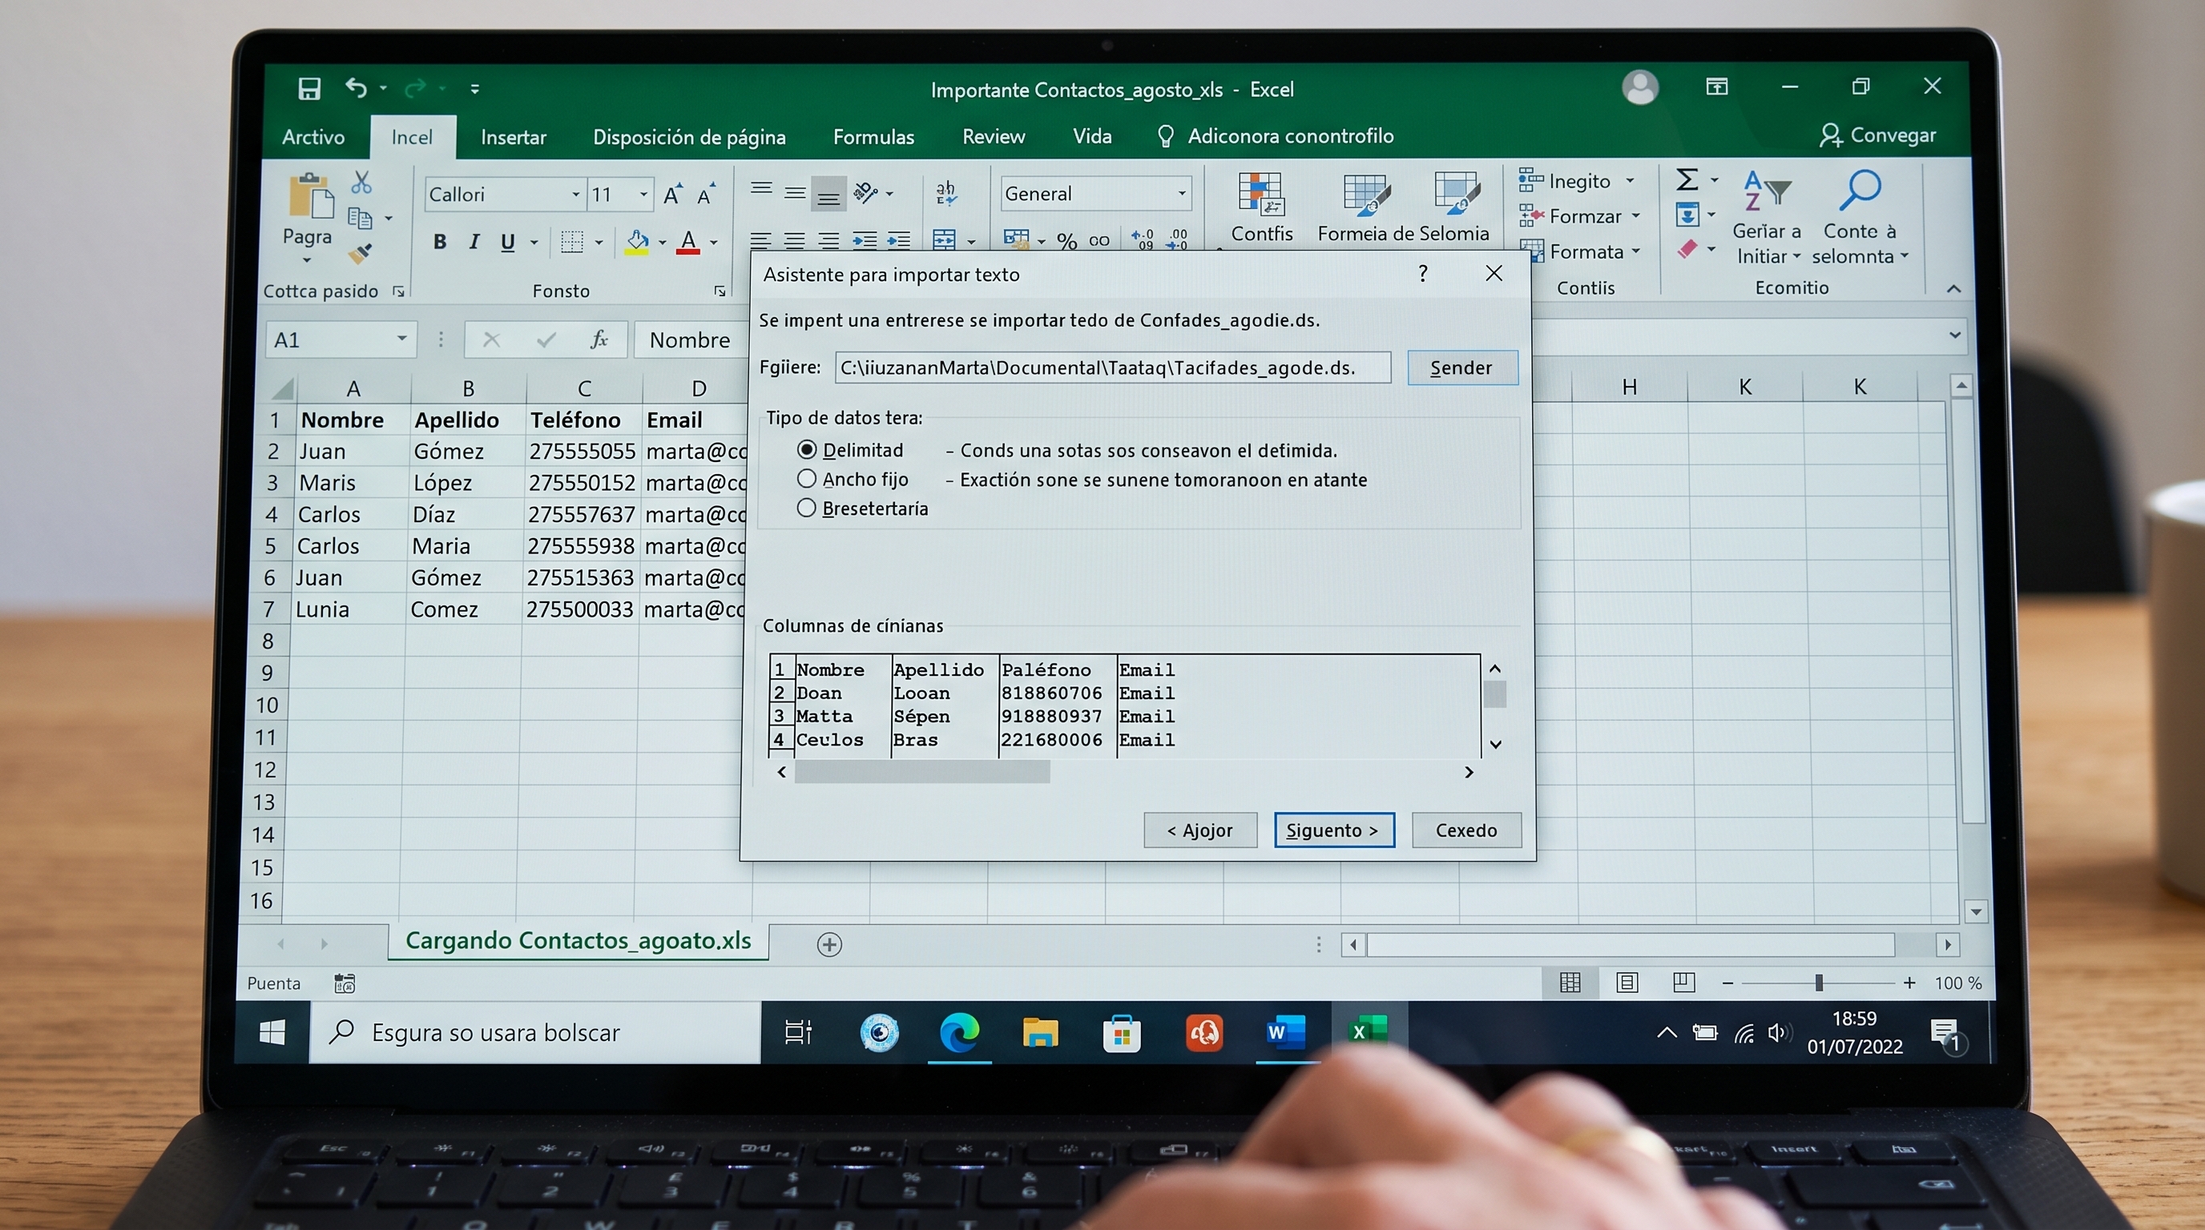Open the sort and filter A-Z icon
The width and height of the screenshot is (2205, 1230).
point(1767,191)
